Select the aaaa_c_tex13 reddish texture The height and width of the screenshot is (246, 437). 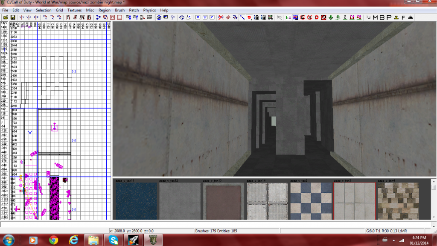[224, 201]
